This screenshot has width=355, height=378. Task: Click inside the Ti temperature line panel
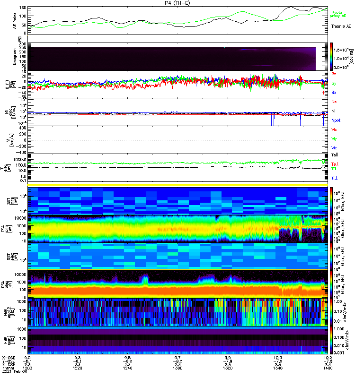click(x=177, y=168)
